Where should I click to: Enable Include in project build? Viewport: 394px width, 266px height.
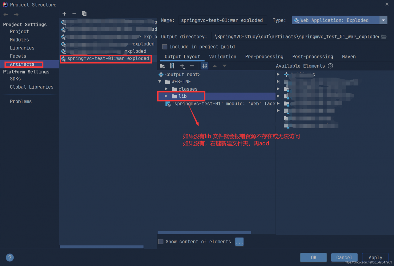click(x=165, y=47)
